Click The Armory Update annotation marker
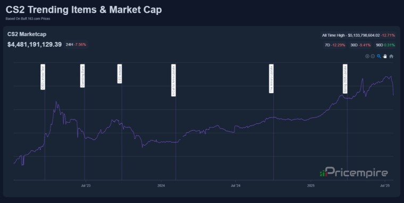404x203 pixels. pos(271,79)
